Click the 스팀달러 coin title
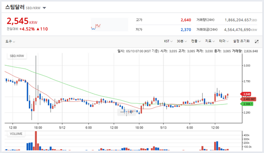The image size is (264, 153). [15, 7]
